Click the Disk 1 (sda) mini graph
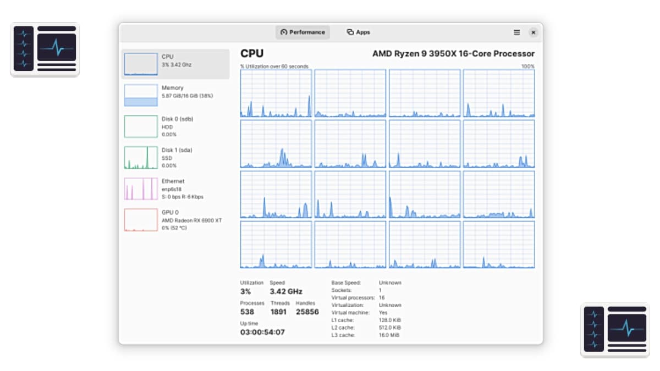This screenshot has width=660, height=371. (141, 158)
